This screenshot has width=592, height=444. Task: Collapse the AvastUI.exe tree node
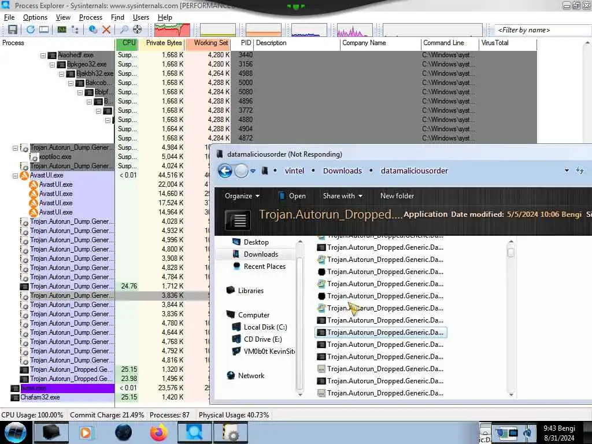pos(15,176)
